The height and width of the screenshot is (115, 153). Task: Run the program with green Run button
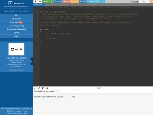(46, 1)
